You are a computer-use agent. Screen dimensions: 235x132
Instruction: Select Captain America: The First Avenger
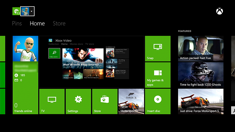coord(117,74)
